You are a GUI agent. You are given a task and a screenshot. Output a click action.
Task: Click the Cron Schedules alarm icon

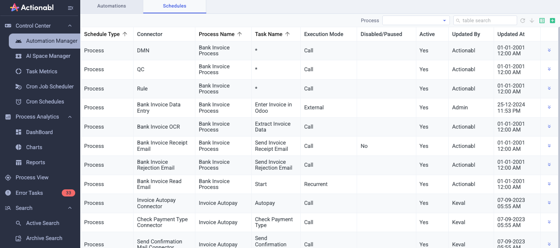(18, 101)
